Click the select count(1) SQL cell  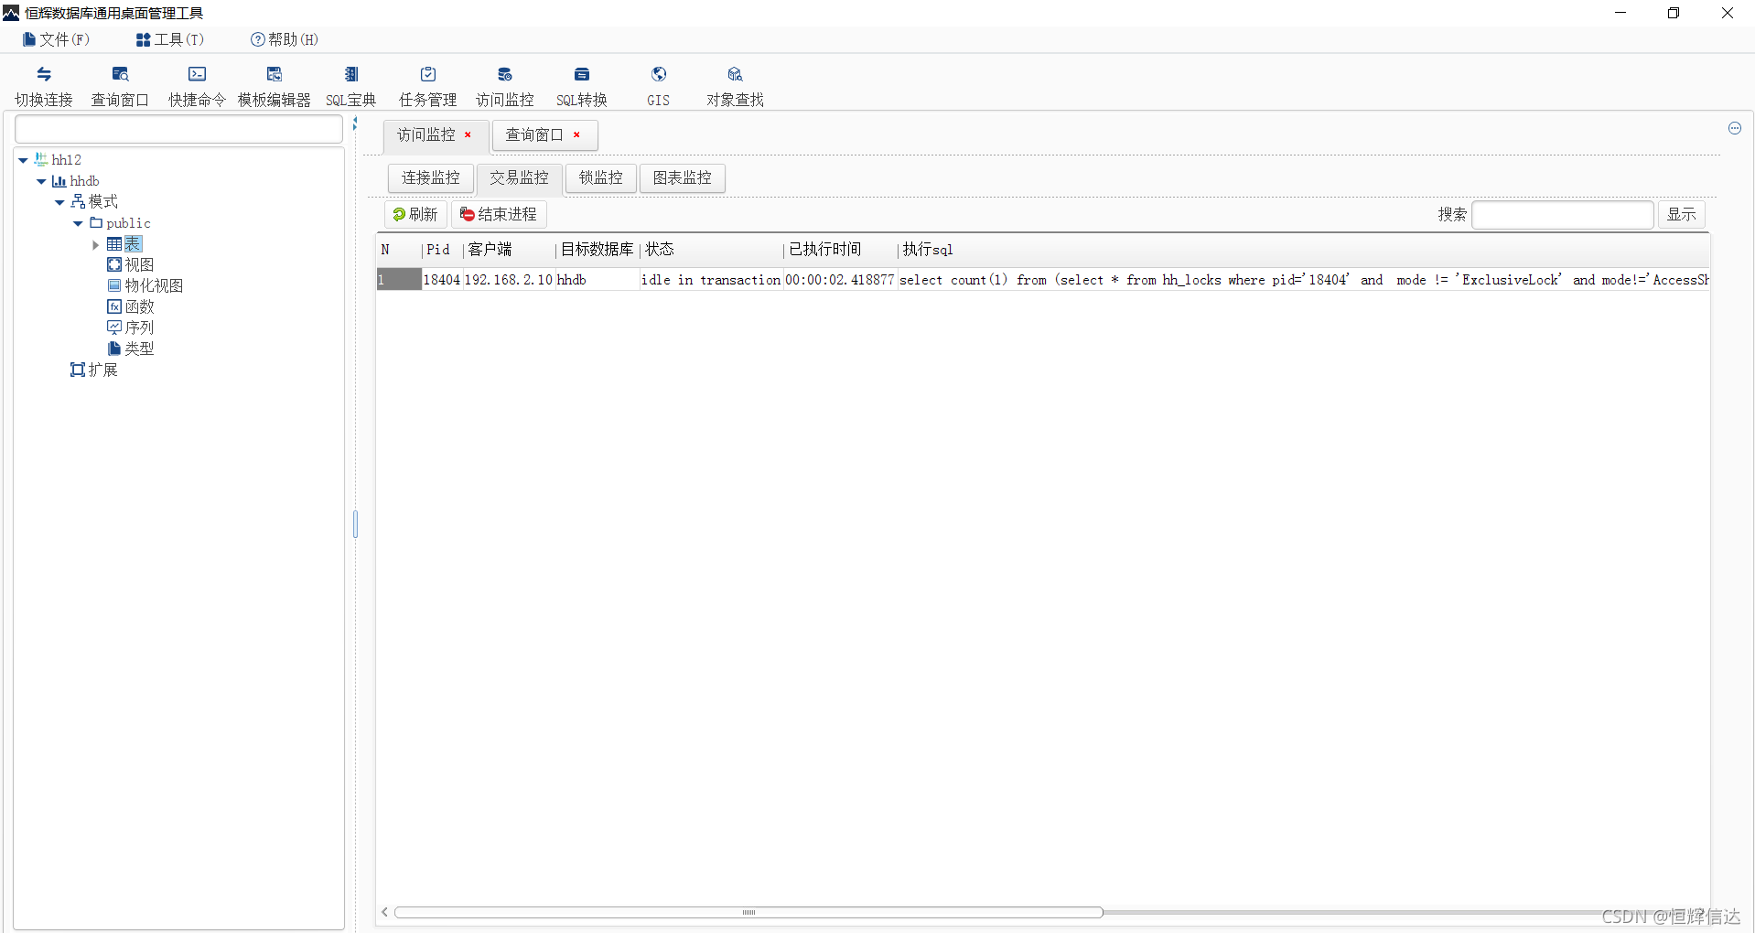tap(1303, 280)
